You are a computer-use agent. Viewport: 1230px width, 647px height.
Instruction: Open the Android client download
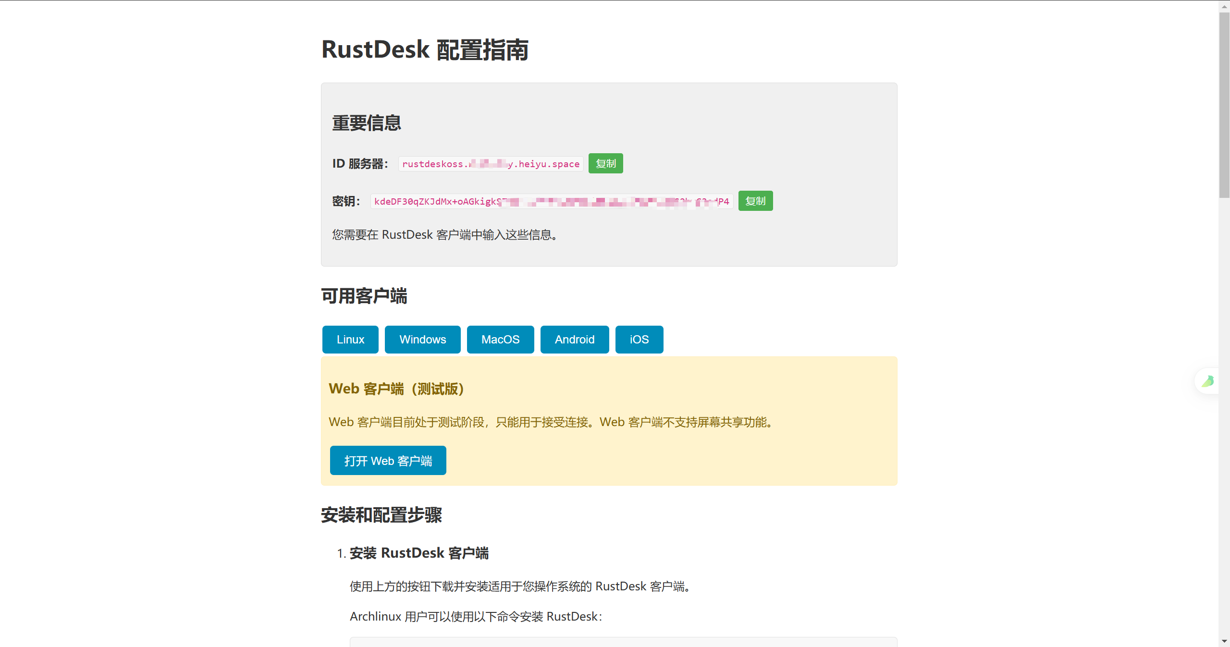click(x=575, y=340)
